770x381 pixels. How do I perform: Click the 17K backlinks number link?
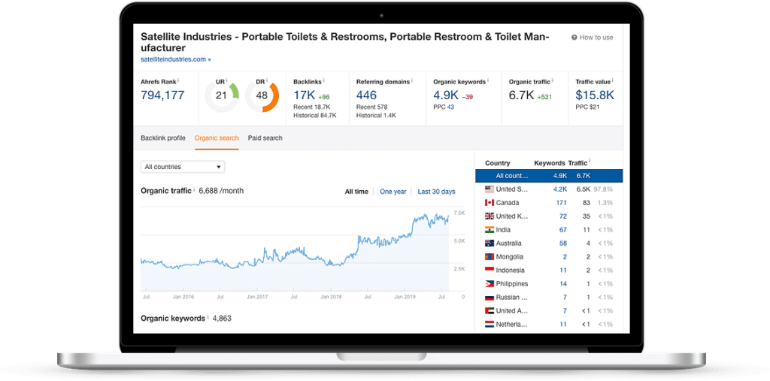(x=304, y=95)
